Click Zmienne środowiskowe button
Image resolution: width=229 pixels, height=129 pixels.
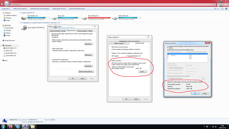(86, 71)
